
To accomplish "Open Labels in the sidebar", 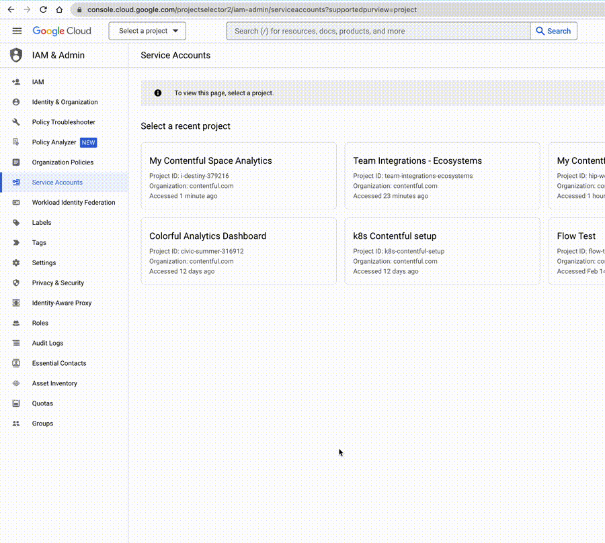I will [x=65, y=222].
